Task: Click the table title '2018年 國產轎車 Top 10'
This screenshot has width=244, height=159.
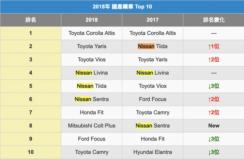Action: point(122,7)
